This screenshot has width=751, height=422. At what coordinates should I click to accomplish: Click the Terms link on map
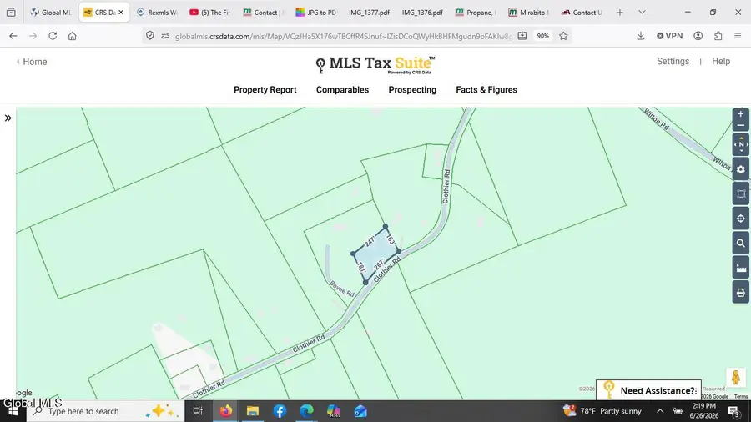tap(740, 397)
